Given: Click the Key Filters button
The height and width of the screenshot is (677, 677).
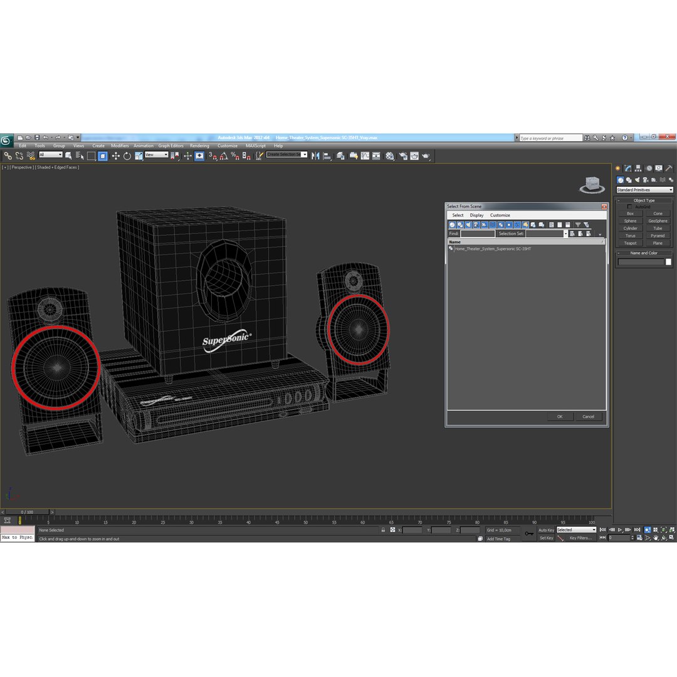Looking at the screenshot, I should click(x=580, y=538).
